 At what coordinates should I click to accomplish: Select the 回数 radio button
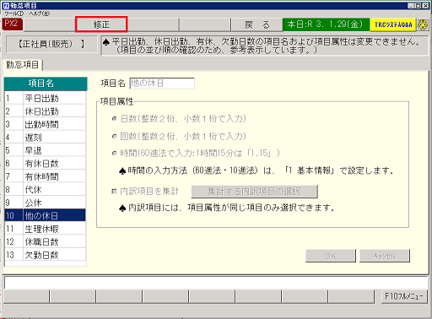point(114,137)
